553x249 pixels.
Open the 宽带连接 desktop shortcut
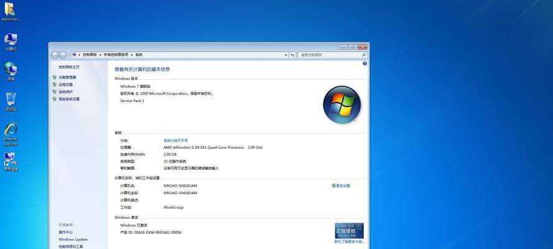[x=11, y=160]
